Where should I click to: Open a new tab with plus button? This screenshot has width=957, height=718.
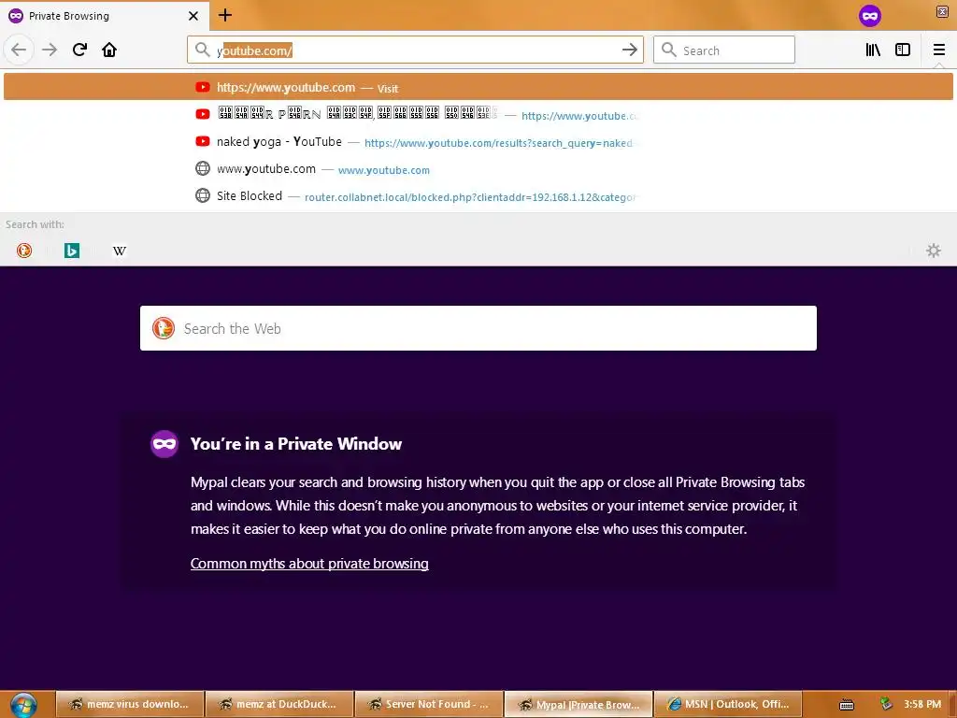coord(225,15)
